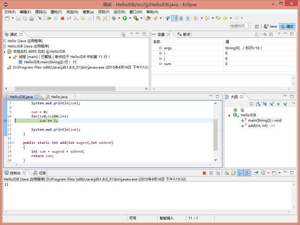Toggle Hide Non-Public Members in the Outline
300x225 pixels.
point(278,104)
